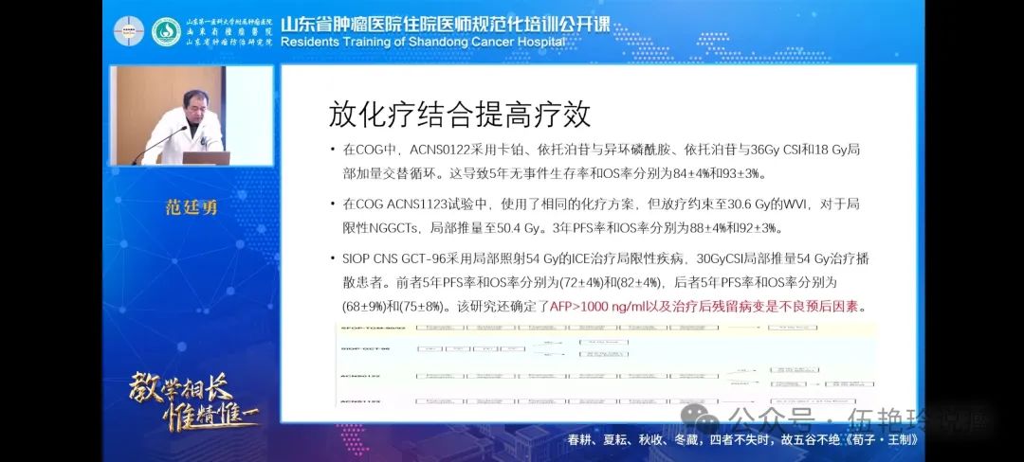Click the trial regimen flowchart image

[x=605, y=365]
